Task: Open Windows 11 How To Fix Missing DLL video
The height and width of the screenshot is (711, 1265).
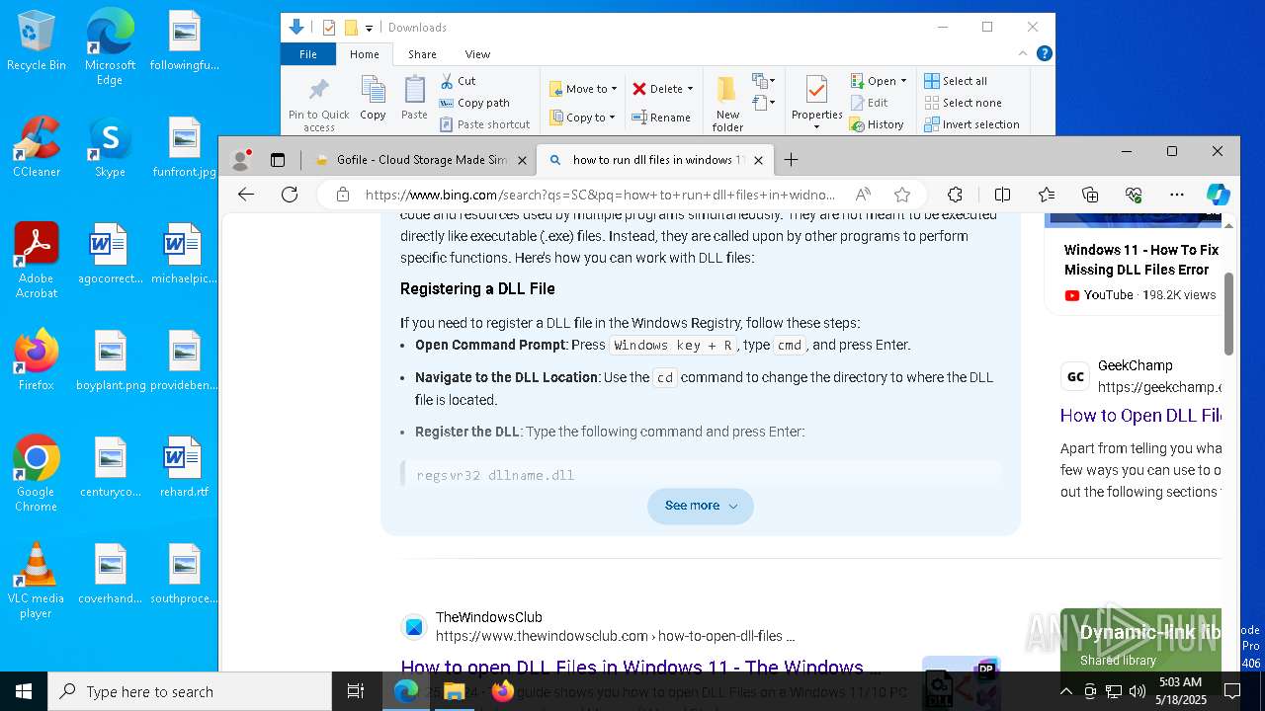Action: 1141,260
